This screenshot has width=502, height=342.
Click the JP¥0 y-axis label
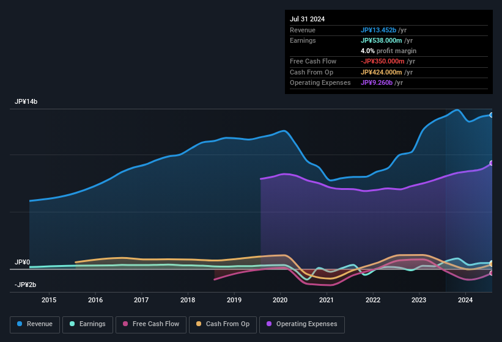point(23,262)
